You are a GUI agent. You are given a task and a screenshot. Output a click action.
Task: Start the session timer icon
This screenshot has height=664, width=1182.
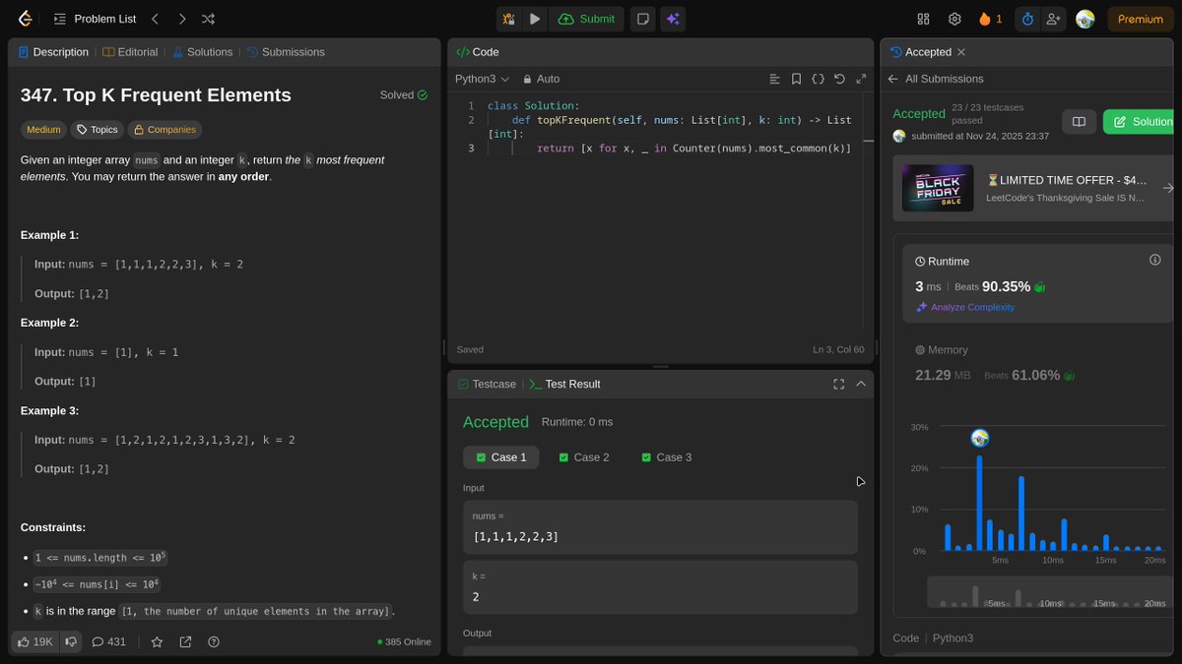pos(1025,19)
